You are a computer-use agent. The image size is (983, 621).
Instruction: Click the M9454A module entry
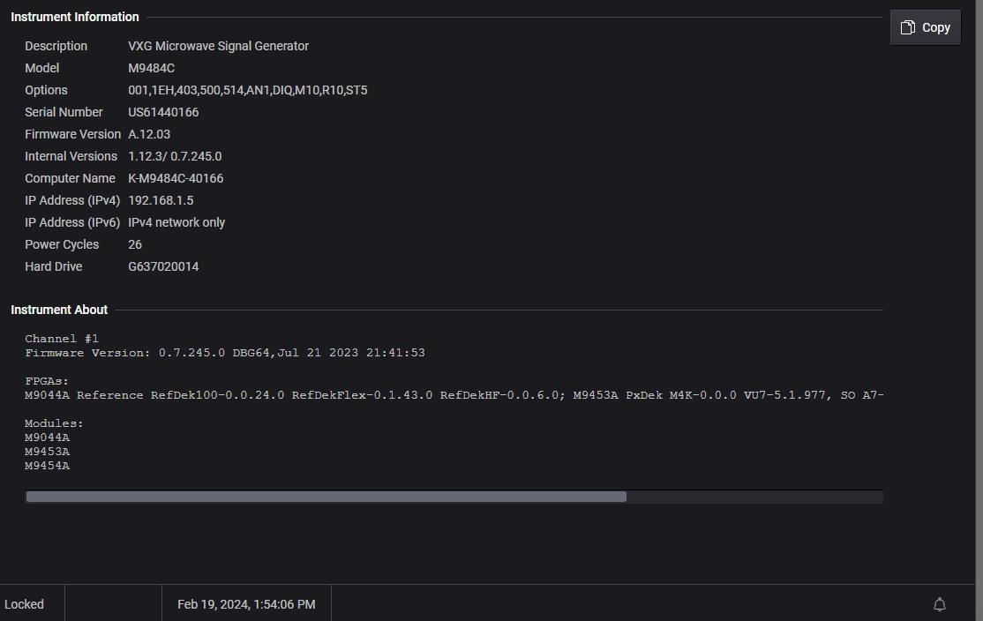(47, 466)
